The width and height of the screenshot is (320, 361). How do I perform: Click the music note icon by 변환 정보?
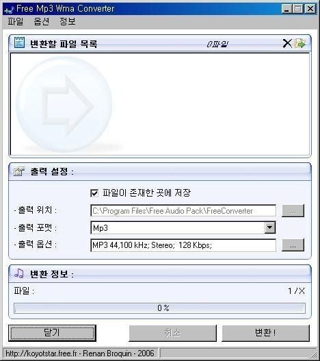[x=19, y=273]
